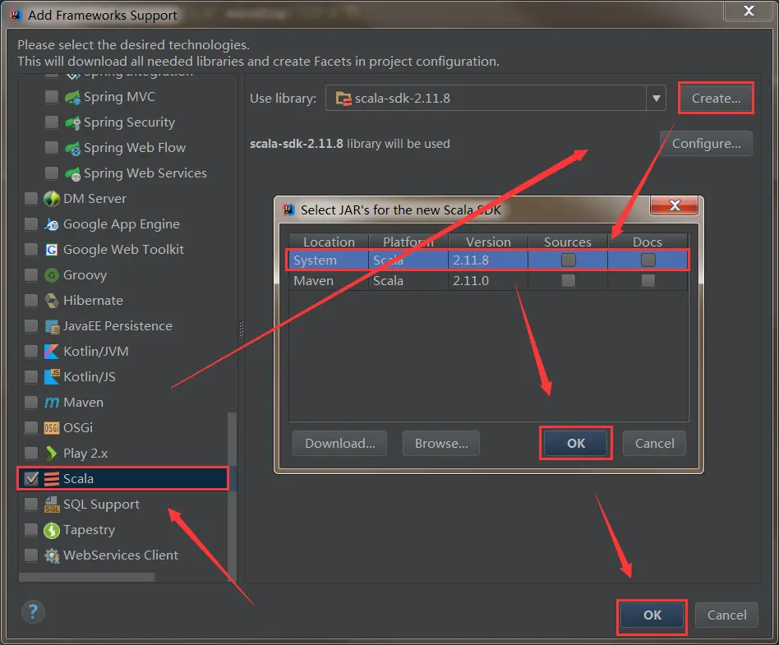Cancel the Add Frameworks Support dialog
Screen dimensions: 779x645
tap(727, 615)
